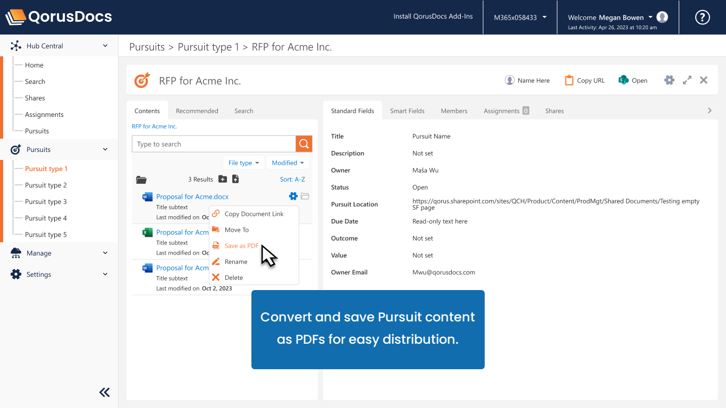This screenshot has height=408, width=726.
Task: Expand the M365x058433 tenant dropdown
Action: [x=520, y=18]
